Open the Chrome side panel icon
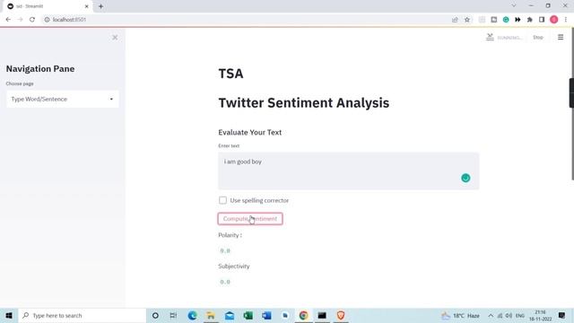 [542, 20]
